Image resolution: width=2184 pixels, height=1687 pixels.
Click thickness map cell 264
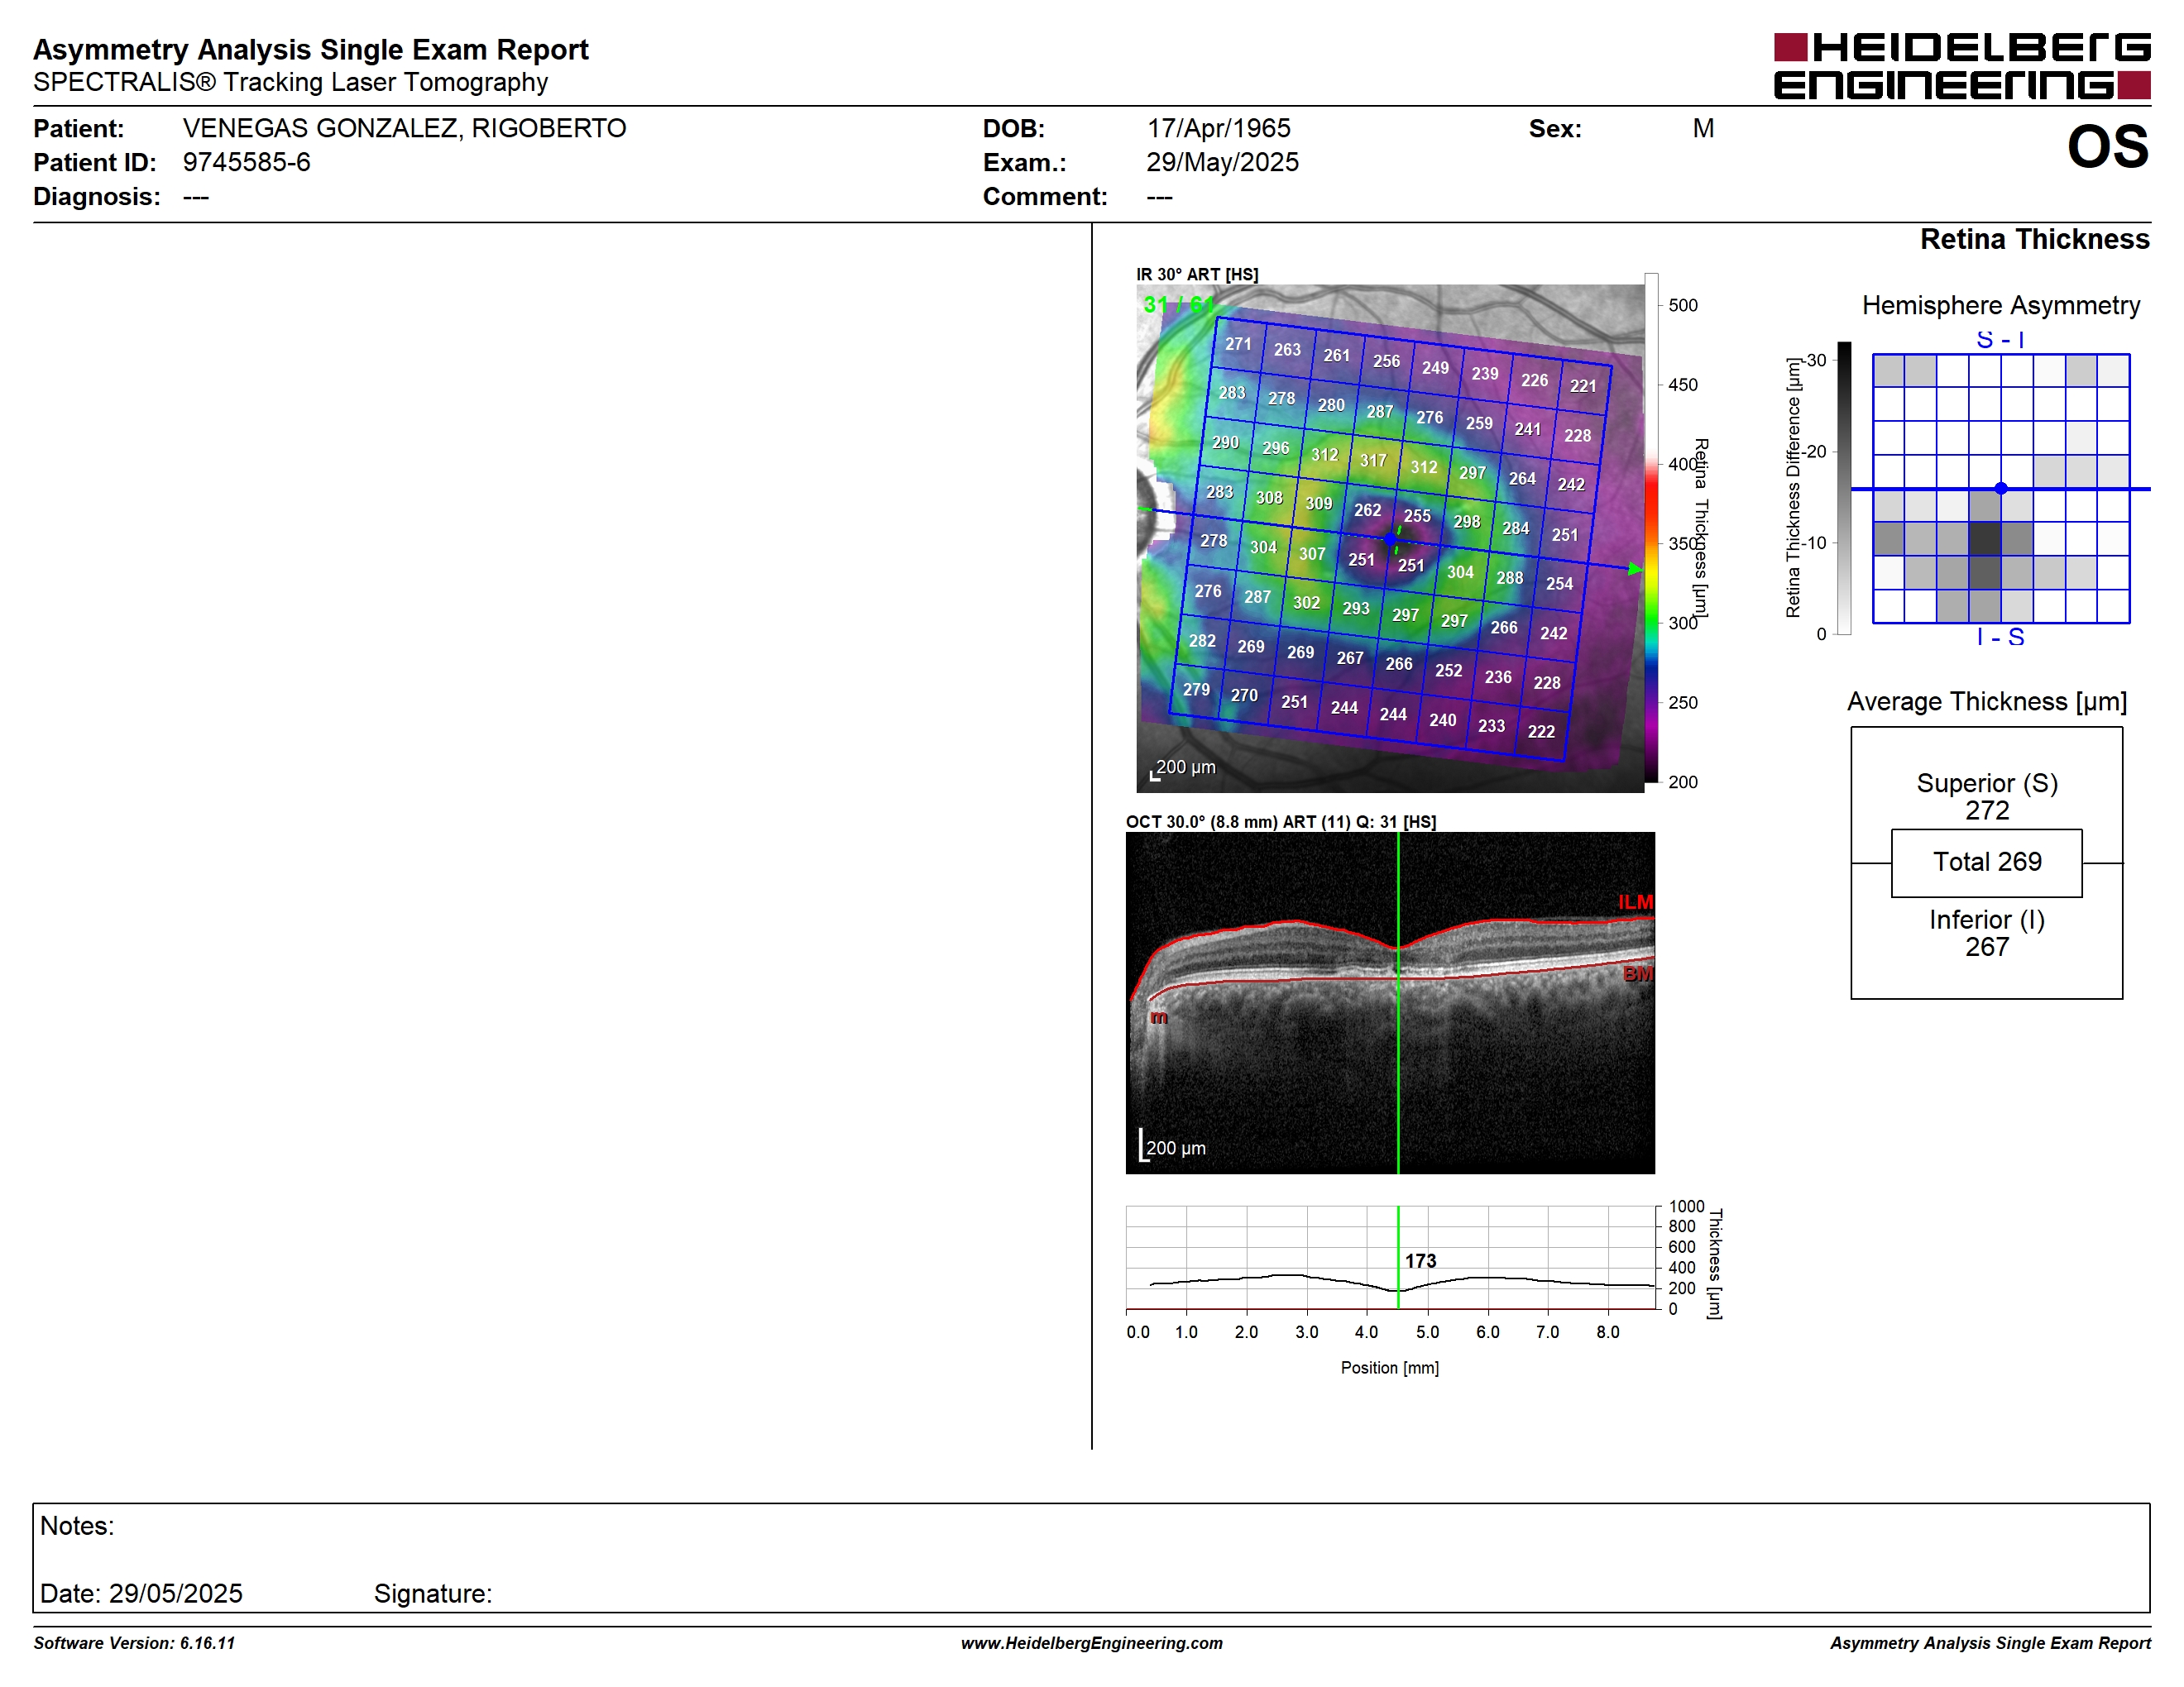coord(1522,479)
